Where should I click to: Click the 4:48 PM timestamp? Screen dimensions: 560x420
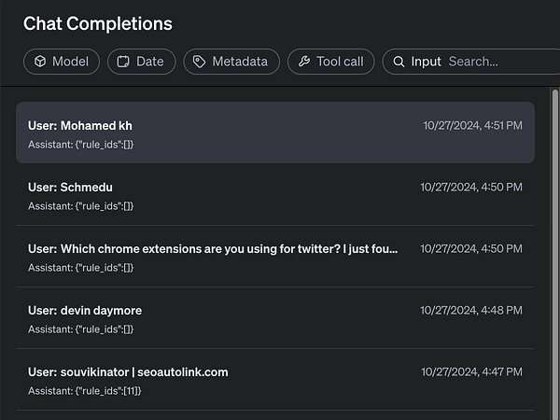coord(471,310)
